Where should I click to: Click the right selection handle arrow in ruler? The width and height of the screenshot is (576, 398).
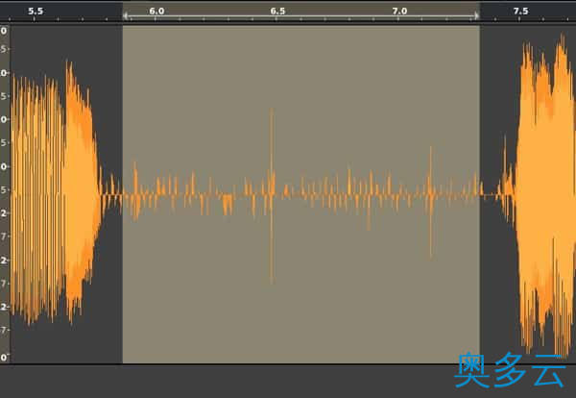click(x=476, y=15)
